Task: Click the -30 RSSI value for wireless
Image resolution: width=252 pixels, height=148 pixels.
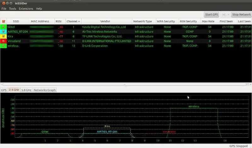Action: [61, 46]
